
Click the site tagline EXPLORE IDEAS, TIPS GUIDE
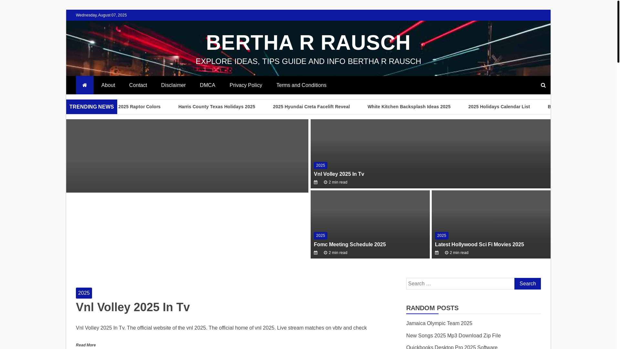pos(308,61)
